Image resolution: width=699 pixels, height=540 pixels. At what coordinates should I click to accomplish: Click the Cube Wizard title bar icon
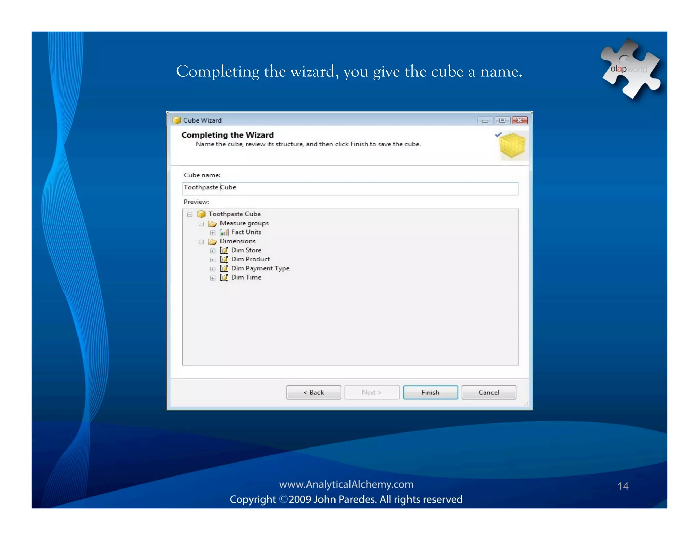pyautogui.click(x=176, y=120)
